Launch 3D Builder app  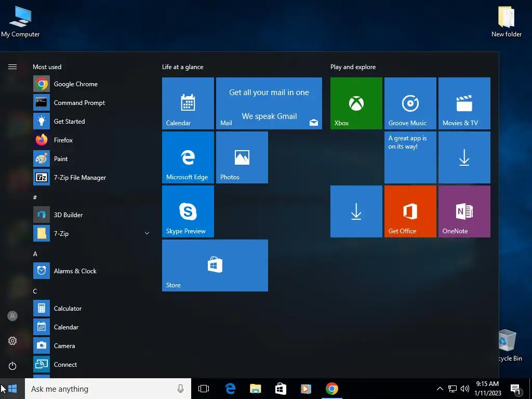(x=91, y=215)
